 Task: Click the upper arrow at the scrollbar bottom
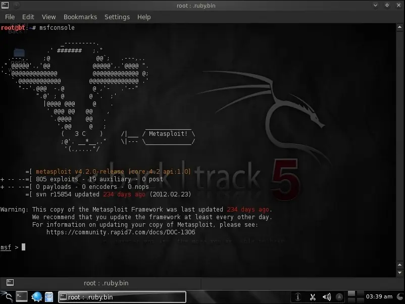pyautogui.click(x=399, y=265)
